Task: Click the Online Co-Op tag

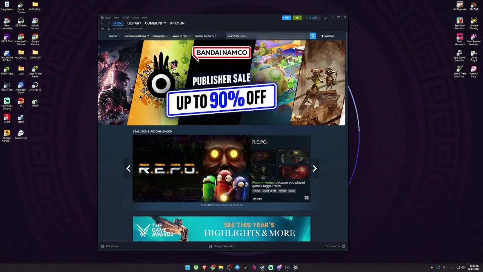Action: pos(269,191)
